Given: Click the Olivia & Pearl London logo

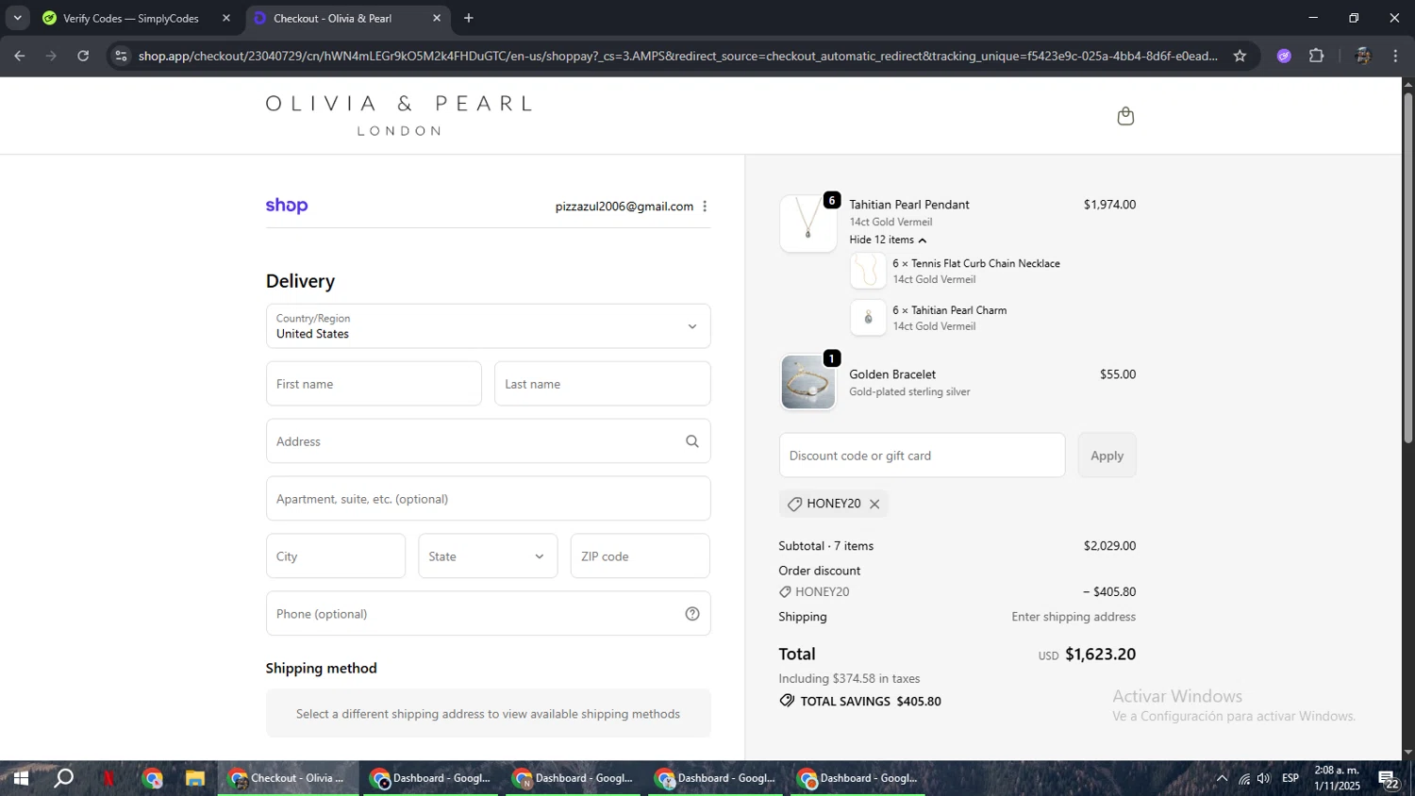Looking at the screenshot, I should click(x=398, y=115).
